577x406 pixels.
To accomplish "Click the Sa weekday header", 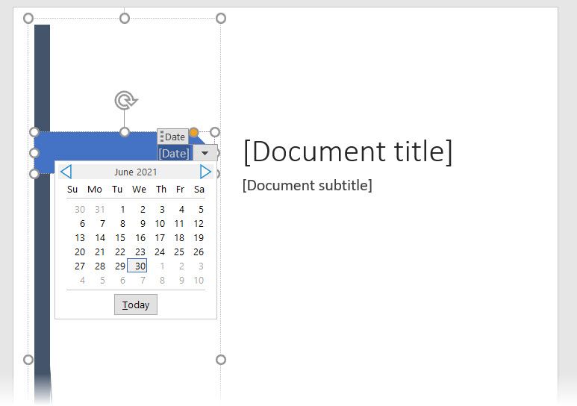I will click(199, 190).
